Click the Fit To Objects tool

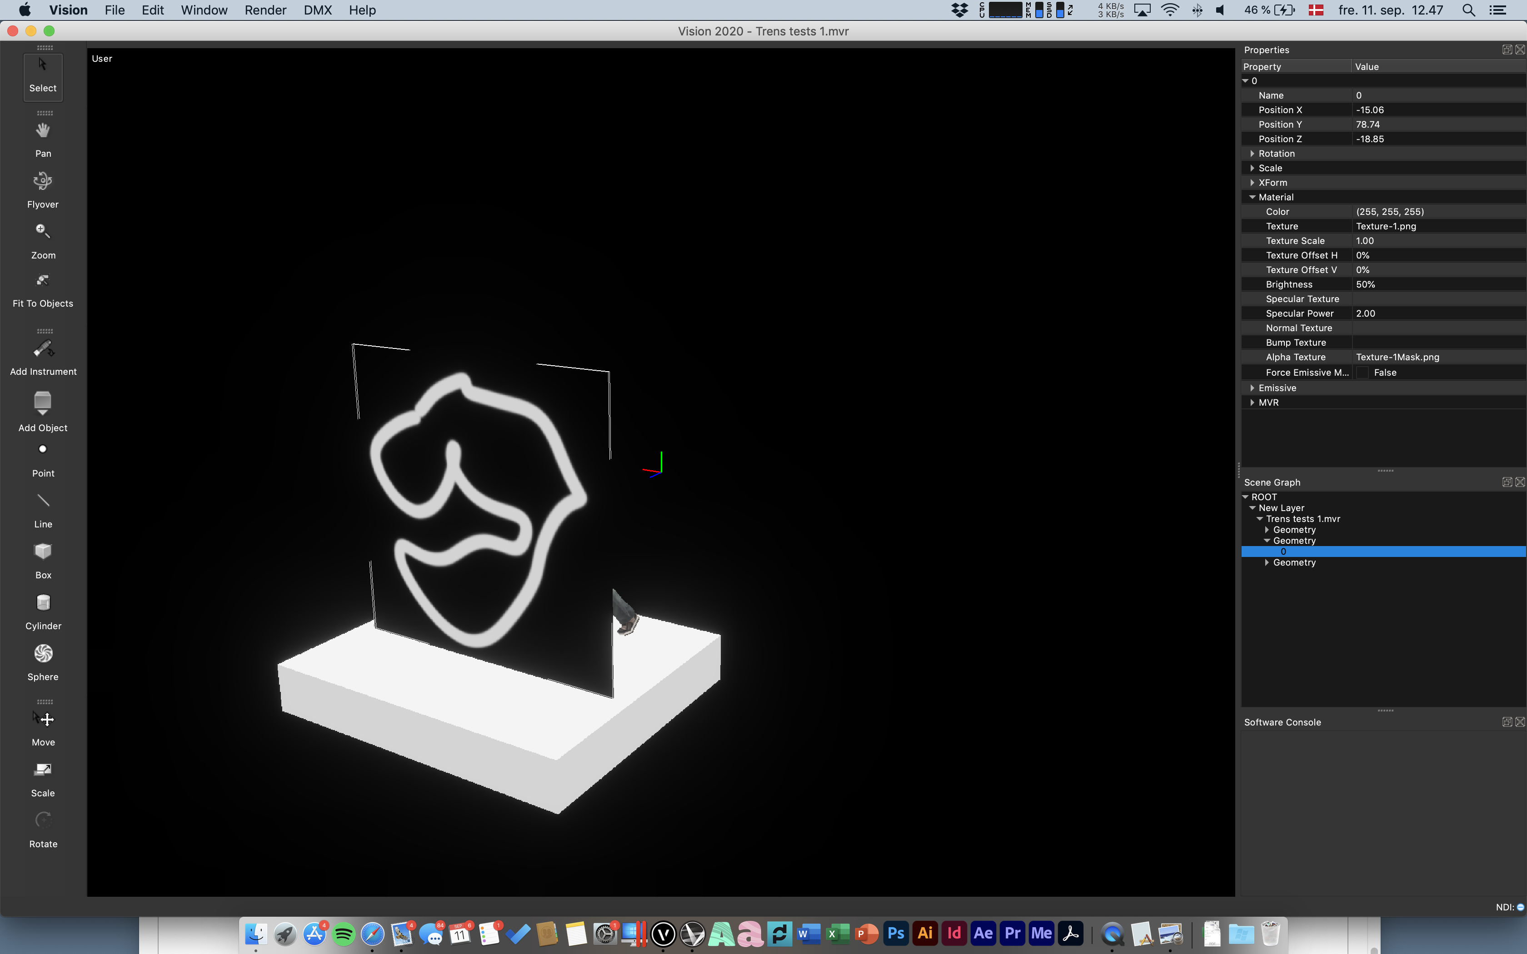pyautogui.click(x=43, y=290)
